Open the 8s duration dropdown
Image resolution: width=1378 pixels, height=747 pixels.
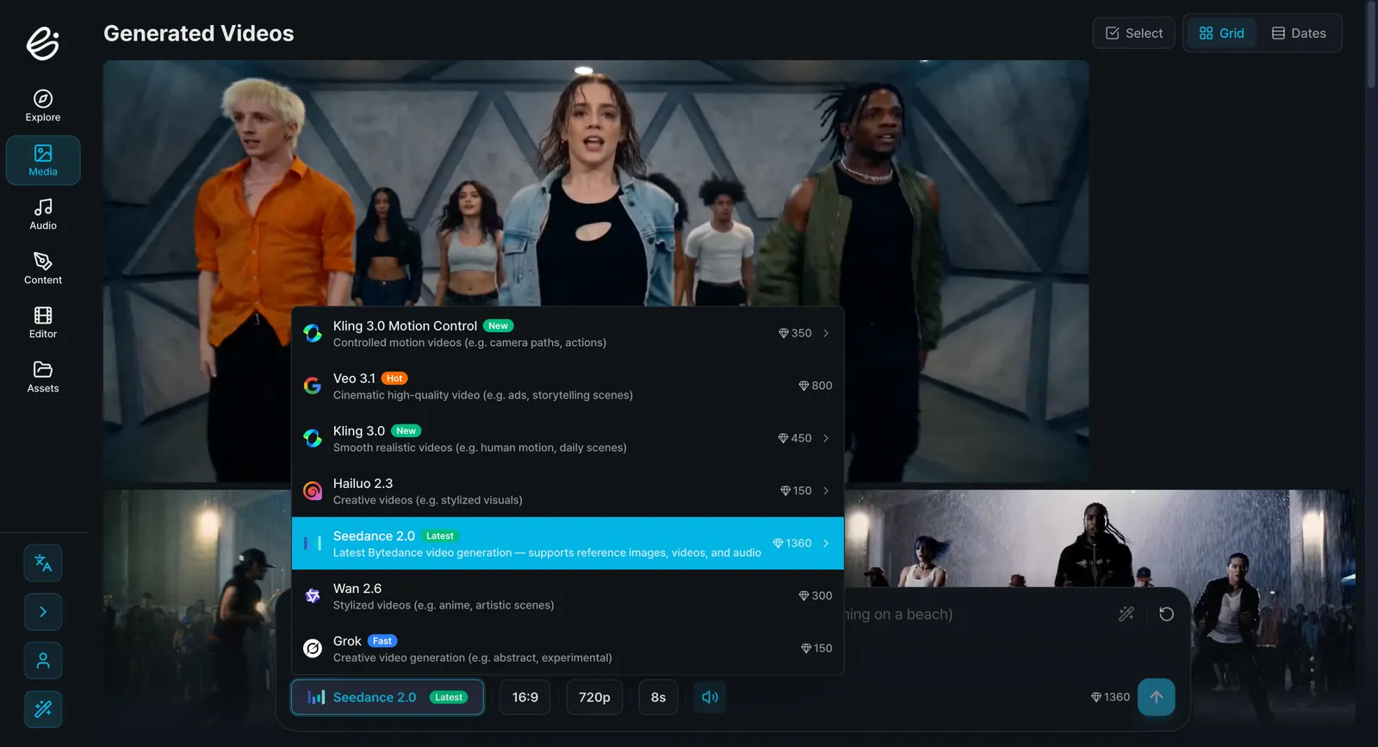click(658, 697)
